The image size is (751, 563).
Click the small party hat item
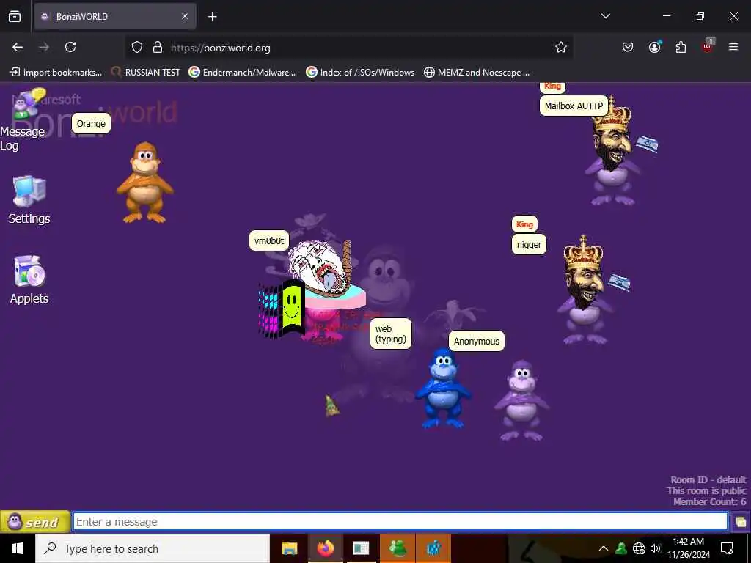coord(331,406)
